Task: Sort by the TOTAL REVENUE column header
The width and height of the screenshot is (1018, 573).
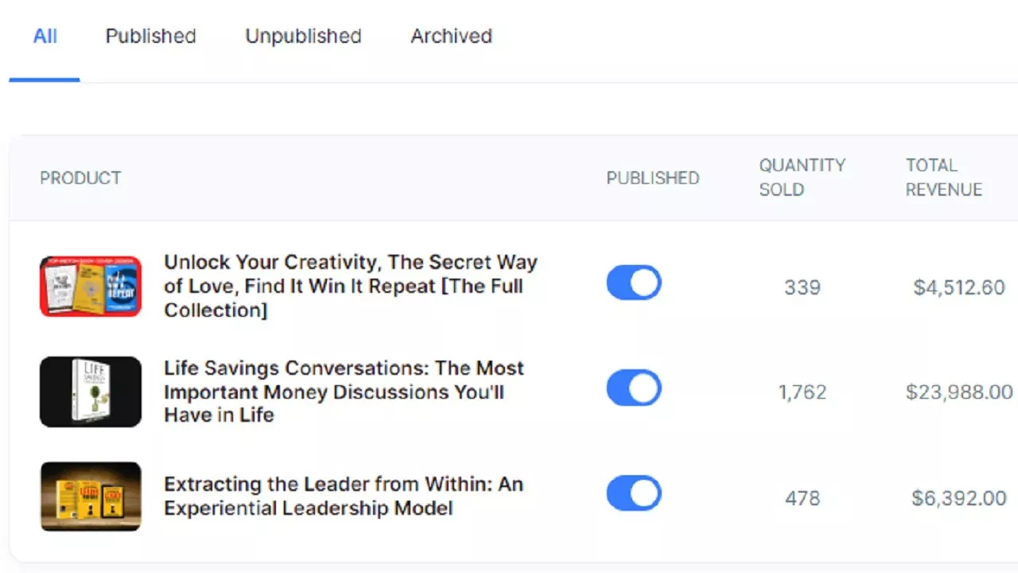Action: [943, 177]
